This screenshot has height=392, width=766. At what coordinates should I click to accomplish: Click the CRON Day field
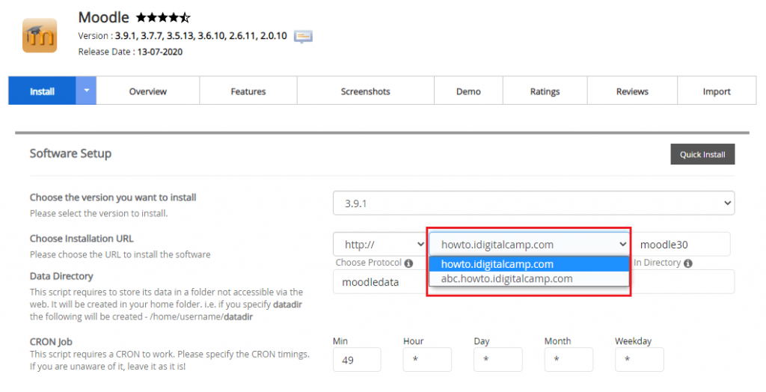click(x=497, y=360)
